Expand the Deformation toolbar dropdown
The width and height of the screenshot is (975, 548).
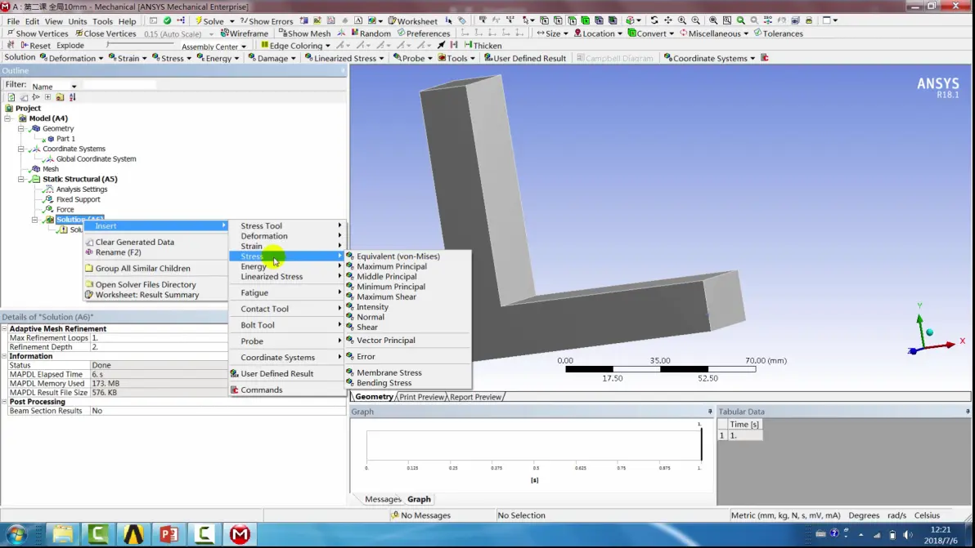(x=100, y=58)
